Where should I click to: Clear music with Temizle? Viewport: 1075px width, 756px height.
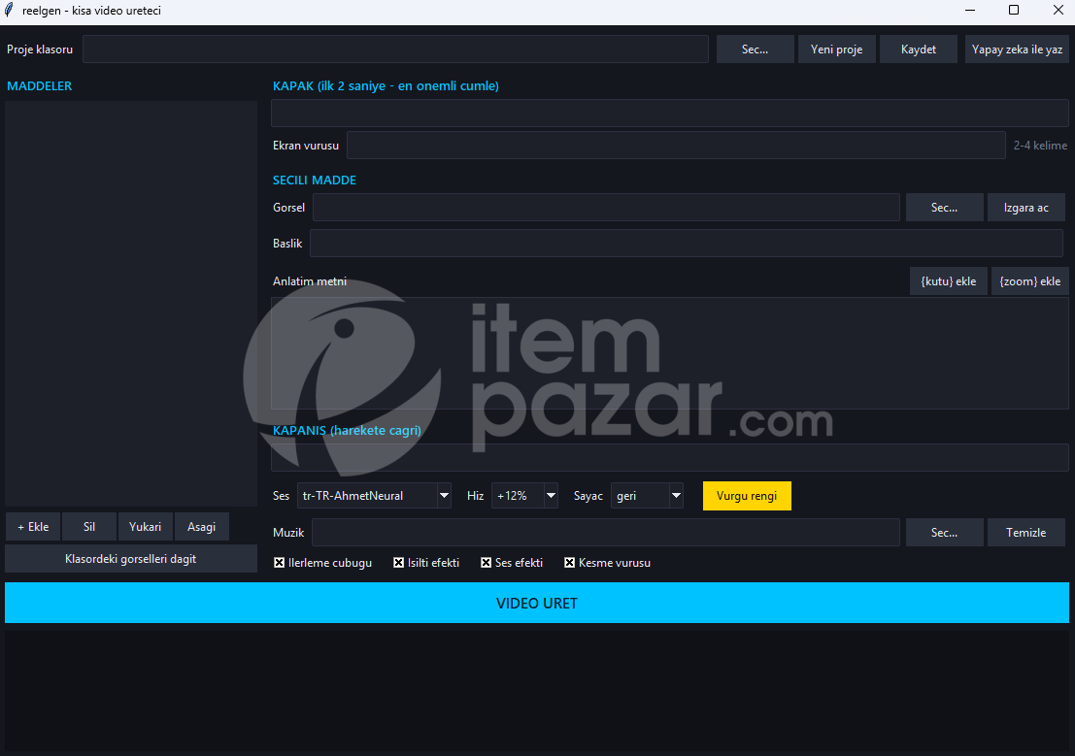pyautogui.click(x=1025, y=533)
